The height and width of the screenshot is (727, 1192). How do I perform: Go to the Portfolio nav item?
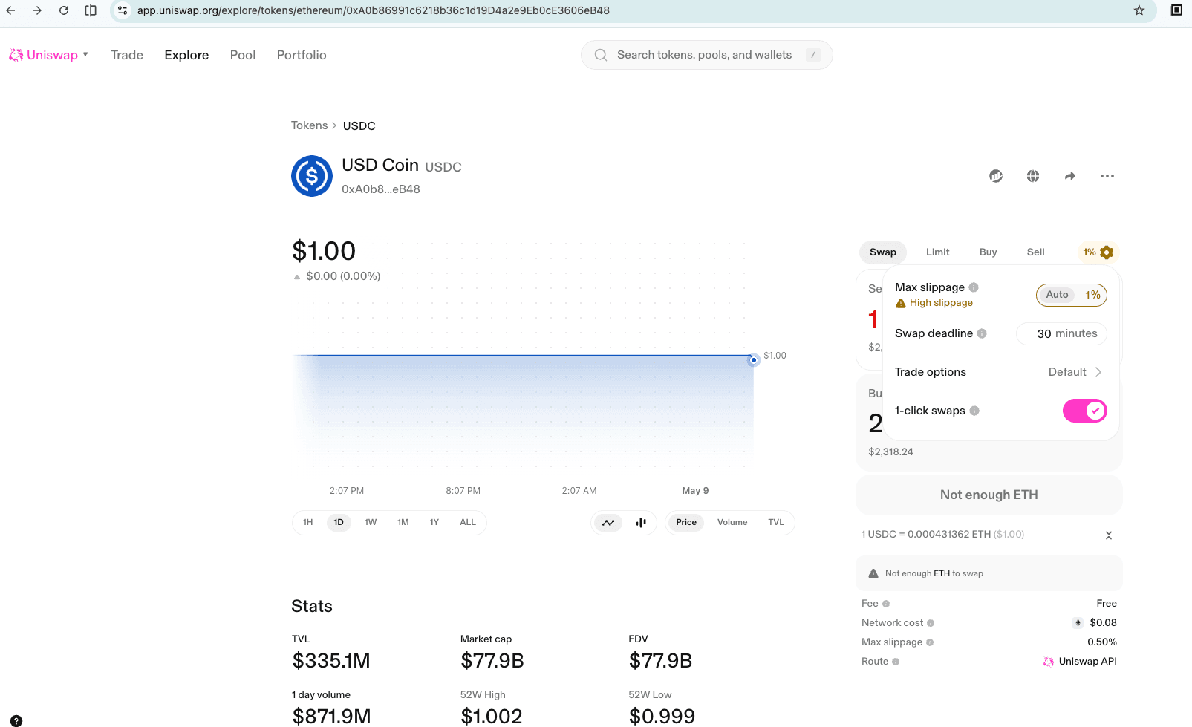(x=302, y=55)
